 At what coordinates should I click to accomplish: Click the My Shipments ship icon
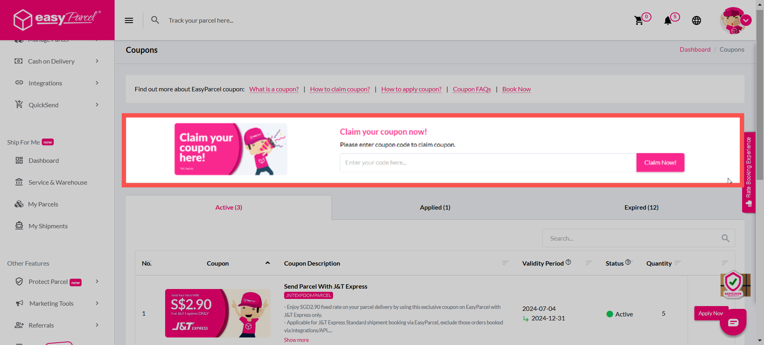(19, 226)
